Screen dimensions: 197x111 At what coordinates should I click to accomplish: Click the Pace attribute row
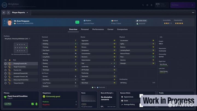[137, 57]
